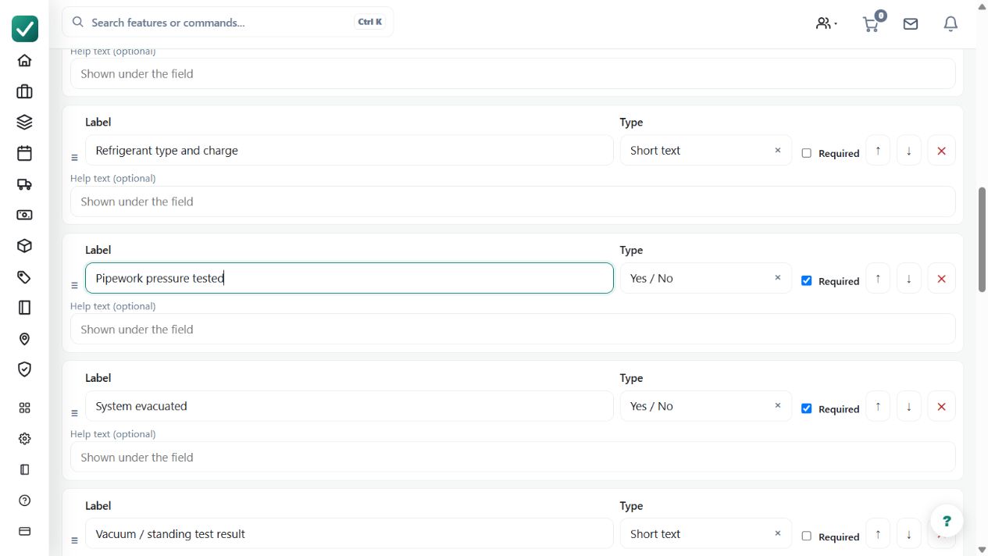Screen dimensions: 988x556
Task: Open the settings gear icon in sidebar
Action: 24,439
